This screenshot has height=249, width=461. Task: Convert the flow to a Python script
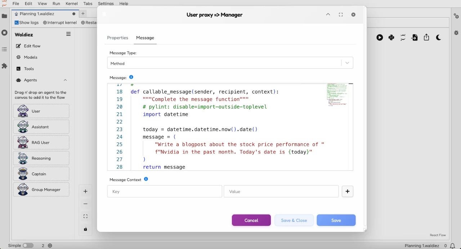click(391, 37)
